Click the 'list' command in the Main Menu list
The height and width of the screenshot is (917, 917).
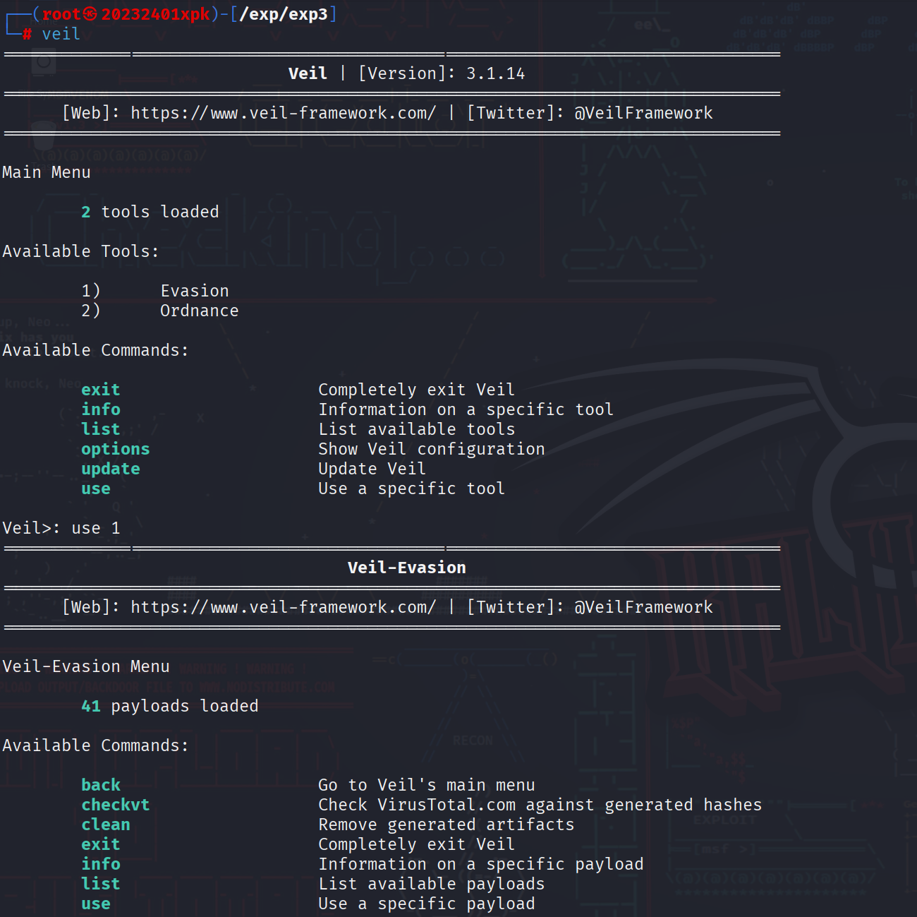(101, 429)
